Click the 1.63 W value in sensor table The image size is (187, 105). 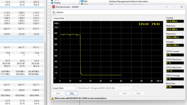tap(36, 34)
